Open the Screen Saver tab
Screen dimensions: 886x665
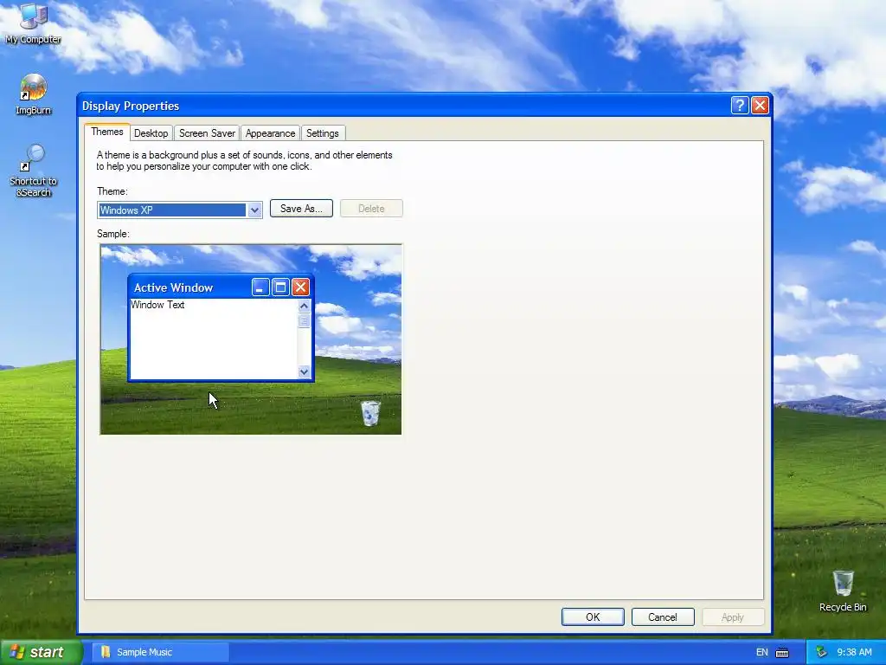click(x=207, y=133)
